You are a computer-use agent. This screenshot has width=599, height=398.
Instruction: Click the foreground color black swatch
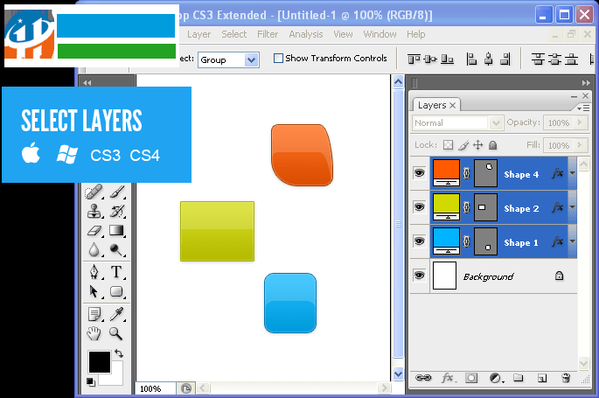99,362
